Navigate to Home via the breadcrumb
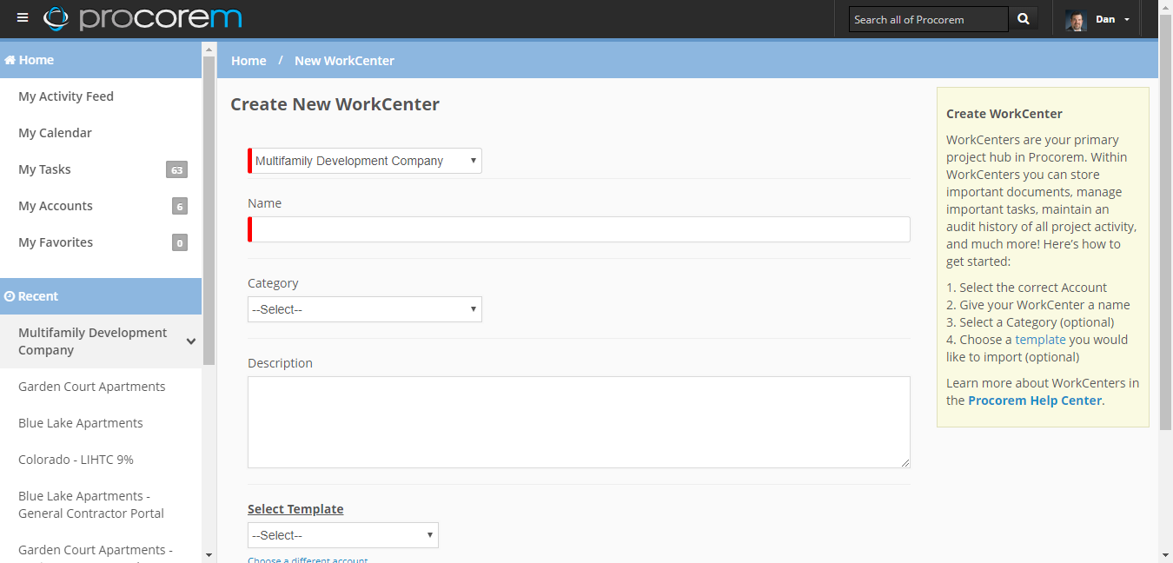Screen dimensions: 1173x563 (249, 60)
